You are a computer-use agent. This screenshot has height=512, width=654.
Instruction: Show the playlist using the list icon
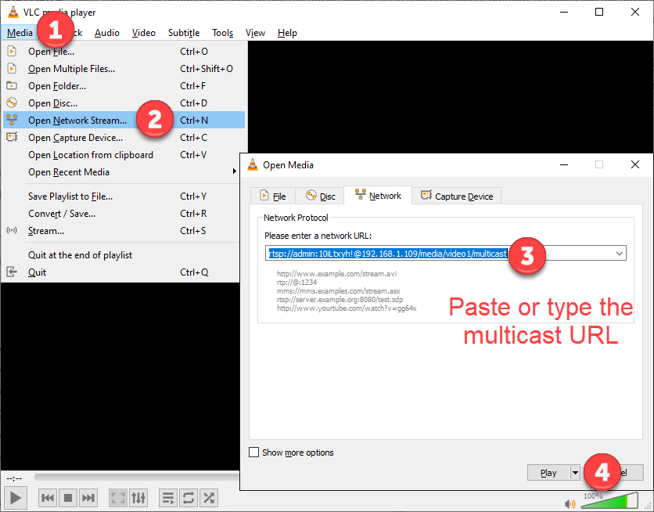point(167,497)
